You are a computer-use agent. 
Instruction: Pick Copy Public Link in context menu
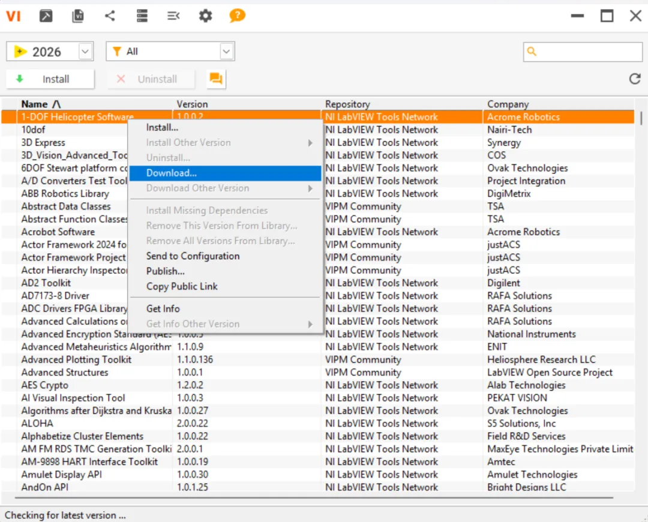[x=182, y=286]
